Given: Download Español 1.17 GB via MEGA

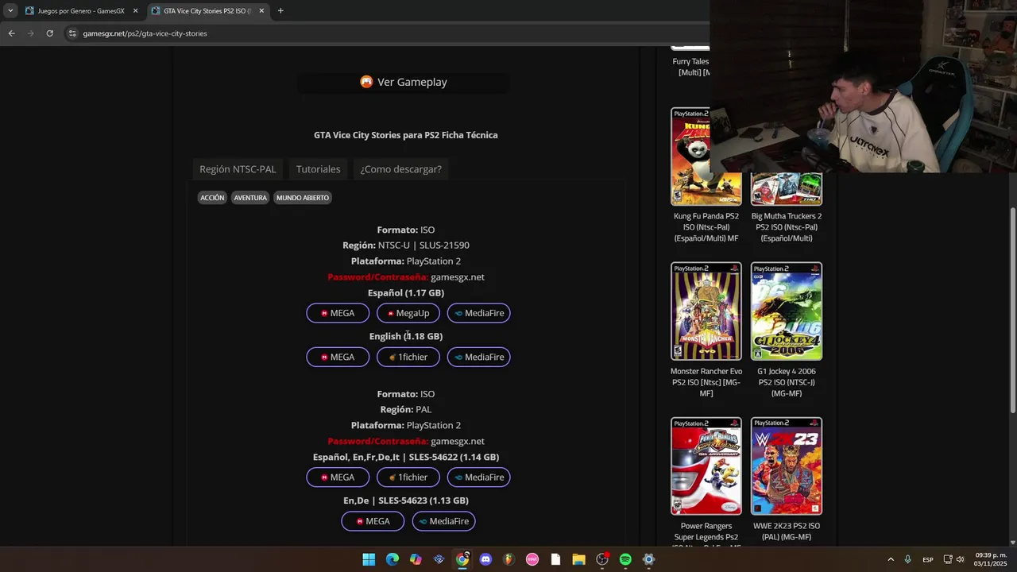Looking at the screenshot, I should [x=338, y=313].
